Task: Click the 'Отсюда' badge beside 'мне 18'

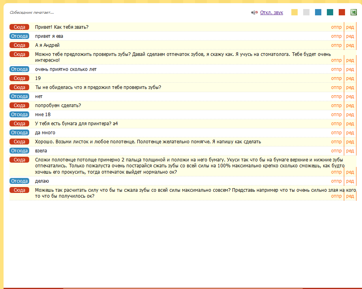Action: click(x=19, y=115)
